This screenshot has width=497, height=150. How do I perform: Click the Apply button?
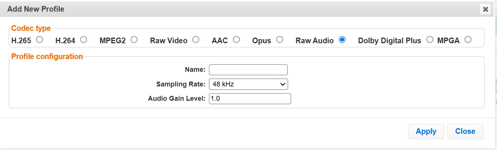[426, 131]
